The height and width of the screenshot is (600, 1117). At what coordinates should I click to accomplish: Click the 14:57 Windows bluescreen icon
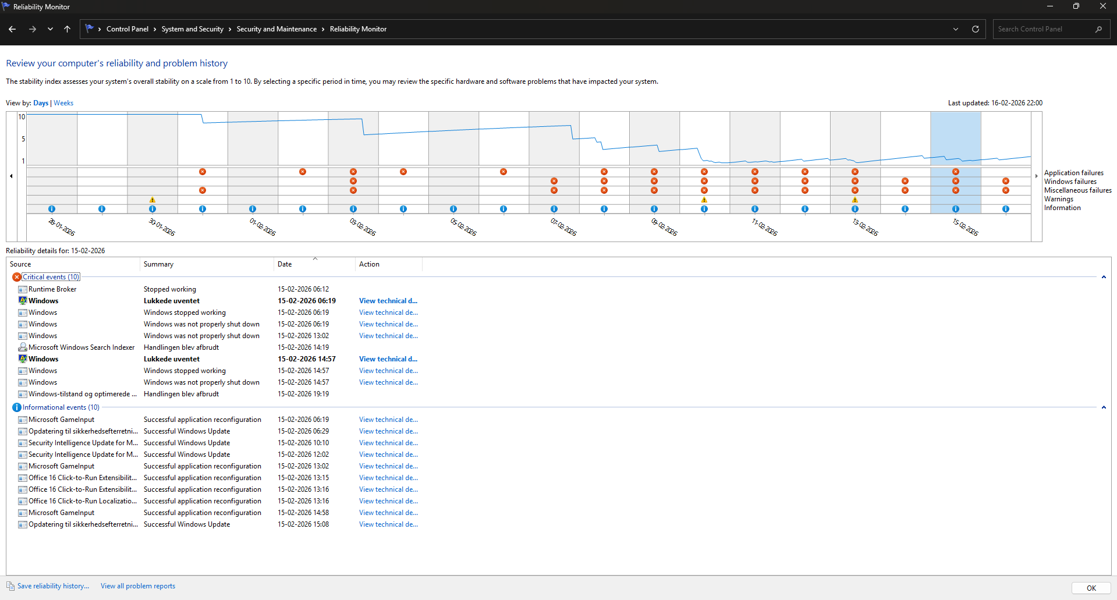(23, 359)
